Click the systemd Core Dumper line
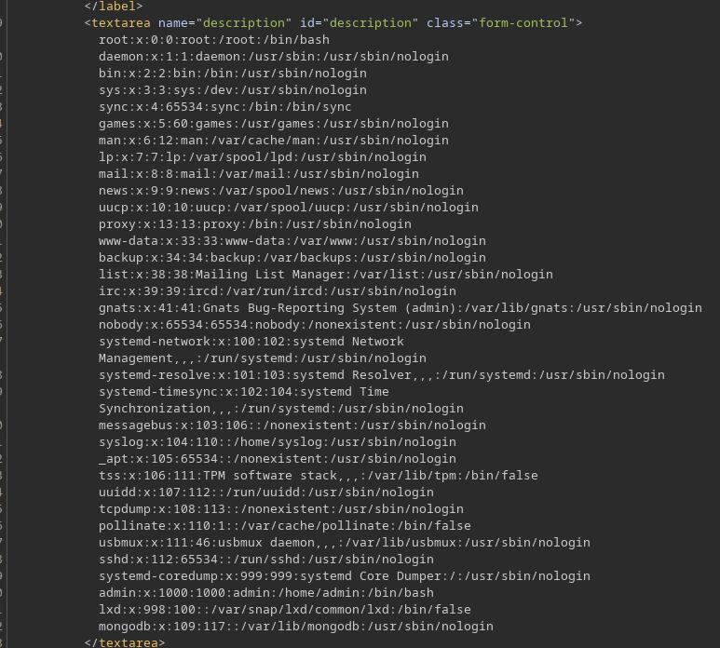Viewport: 720px width, 648px height. (345, 576)
